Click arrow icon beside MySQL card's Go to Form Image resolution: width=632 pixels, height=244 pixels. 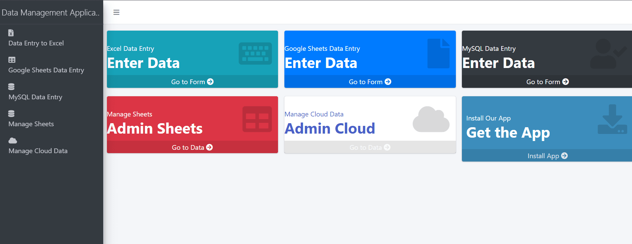[566, 82]
